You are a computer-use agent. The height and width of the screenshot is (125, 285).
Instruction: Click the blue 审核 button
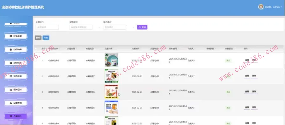pos(46,38)
